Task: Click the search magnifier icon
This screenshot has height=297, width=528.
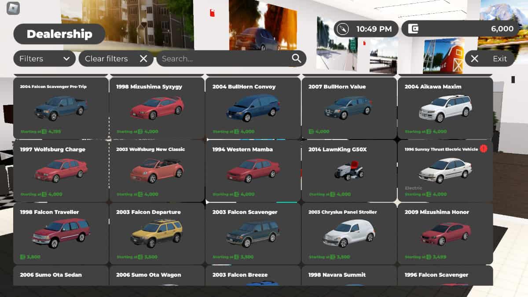Action: 296,58
